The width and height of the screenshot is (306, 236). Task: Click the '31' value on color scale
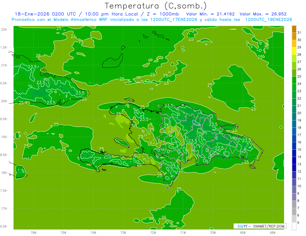pyautogui.click(x=299, y=33)
